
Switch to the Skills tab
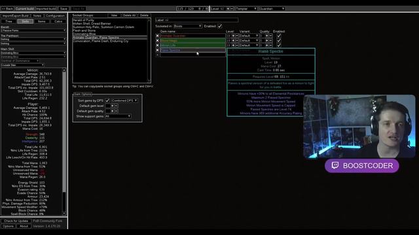coord(26,22)
